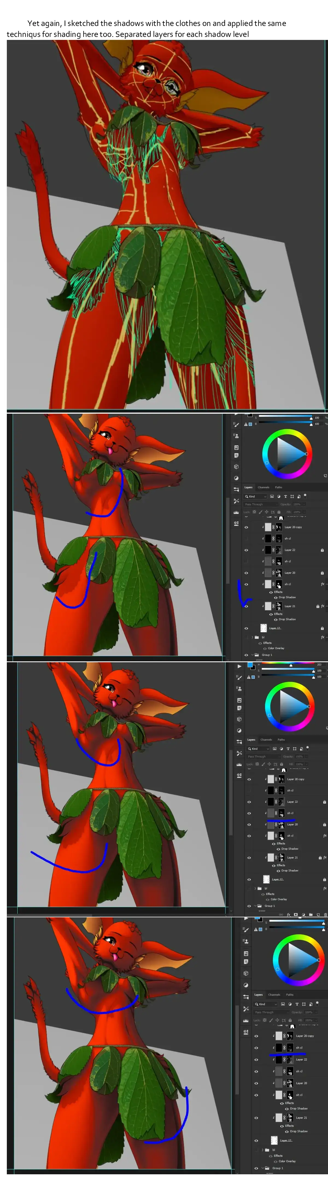Click the fx badge on Layer 21 in the middle Layers panel
This screenshot has height=1203, width=328.
click(x=325, y=857)
